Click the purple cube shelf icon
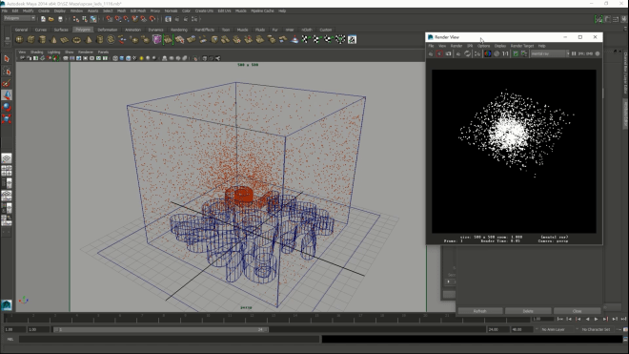Image resolution: width=629 pixels, height=354 pixels. [x=157, y=39]
